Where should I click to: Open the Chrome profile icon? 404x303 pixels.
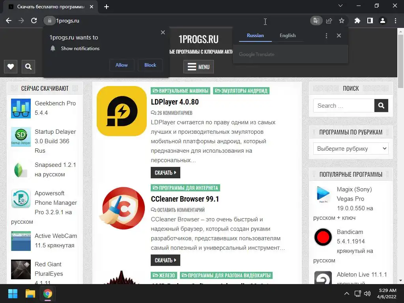tap(383, 21)
